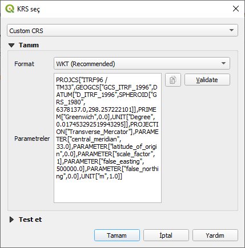Image resolution: width=245 pixels, height=248 pixels.
Task: Open the WKT (Recommended) format dropdown
Action: click(142, 63)
